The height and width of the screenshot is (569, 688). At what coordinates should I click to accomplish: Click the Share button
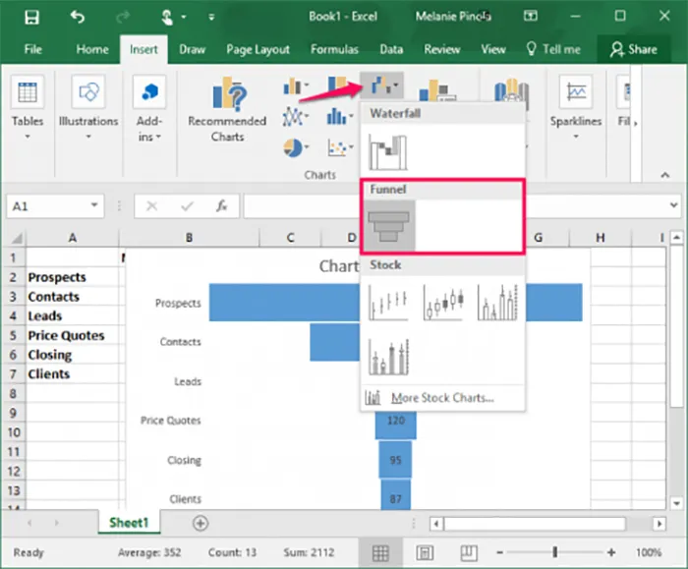coord(633,49)
